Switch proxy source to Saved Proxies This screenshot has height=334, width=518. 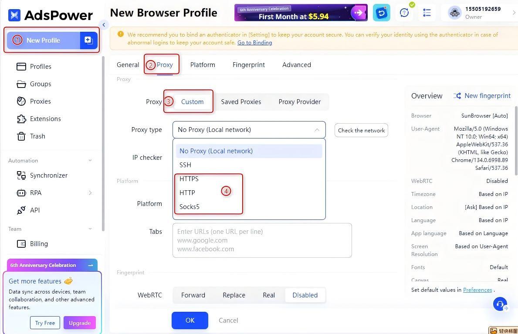[x=241, y=102]
